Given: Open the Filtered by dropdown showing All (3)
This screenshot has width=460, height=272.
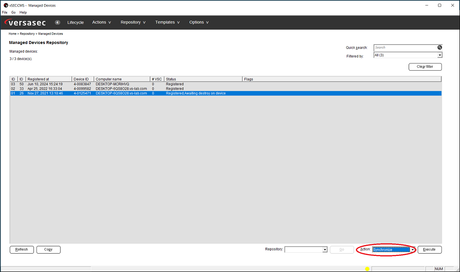Looking at the screenshot, I should coord(408,55).
